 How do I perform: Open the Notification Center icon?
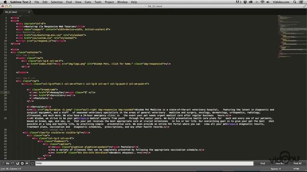click(x=301, y=2)
